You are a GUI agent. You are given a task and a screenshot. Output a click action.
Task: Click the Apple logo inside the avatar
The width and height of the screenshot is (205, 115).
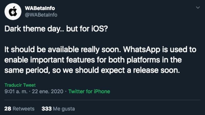[13, 12]
